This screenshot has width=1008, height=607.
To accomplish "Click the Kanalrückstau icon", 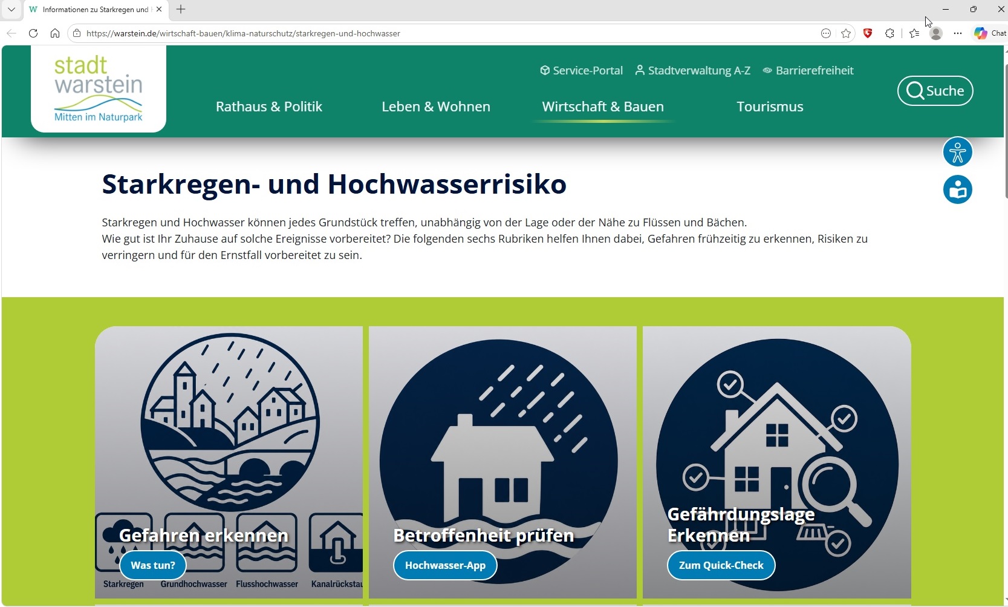I will pyautogui.click(x=336, y=543).
